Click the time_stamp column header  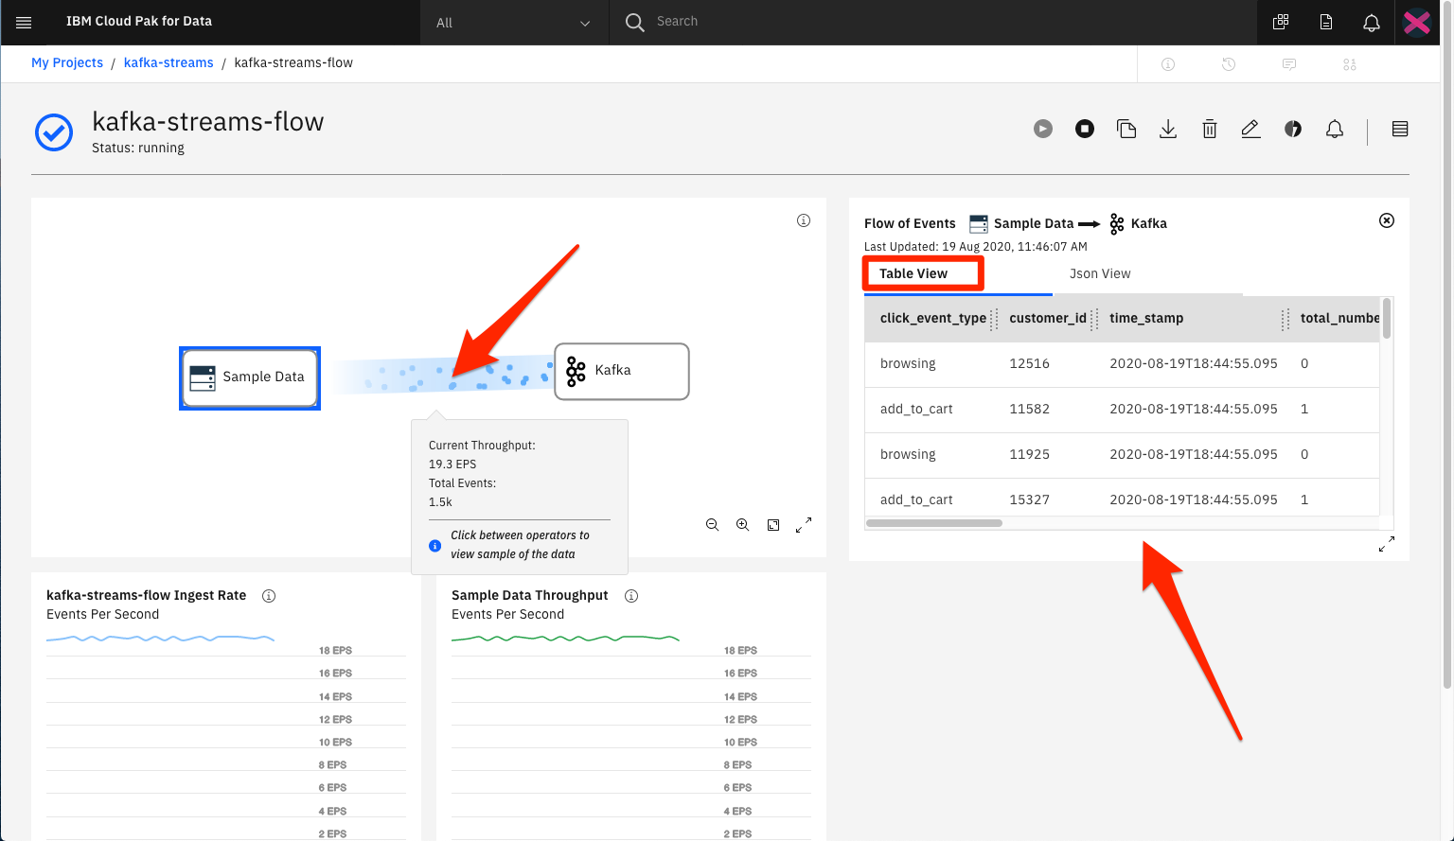coord(1146,318)
